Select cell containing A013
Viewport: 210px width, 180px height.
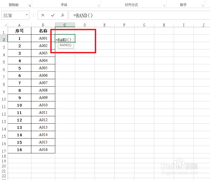[43, 127]
